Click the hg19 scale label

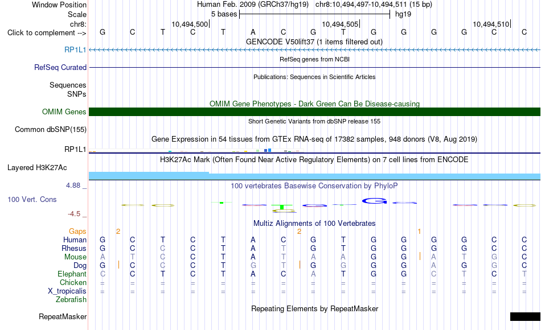[x=403, y=14]
